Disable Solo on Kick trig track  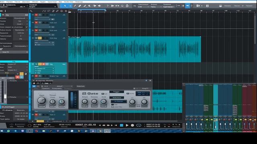40,38
